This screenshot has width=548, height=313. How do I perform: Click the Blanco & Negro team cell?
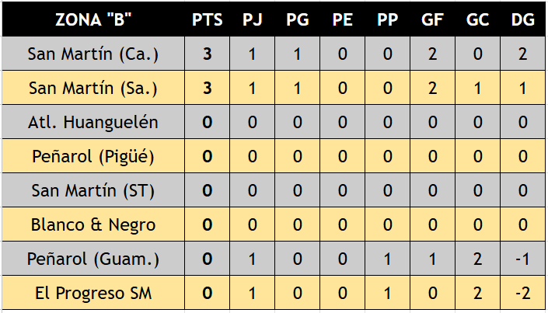92,224
